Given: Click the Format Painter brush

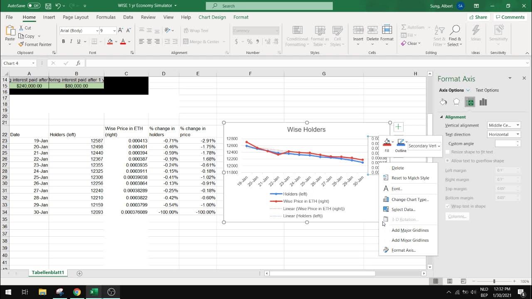Looking at the screenshot, I should click(21, 44).
